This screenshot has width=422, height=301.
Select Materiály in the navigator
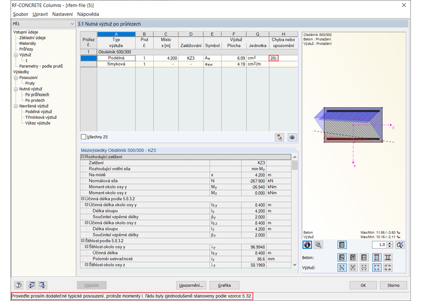27,44
